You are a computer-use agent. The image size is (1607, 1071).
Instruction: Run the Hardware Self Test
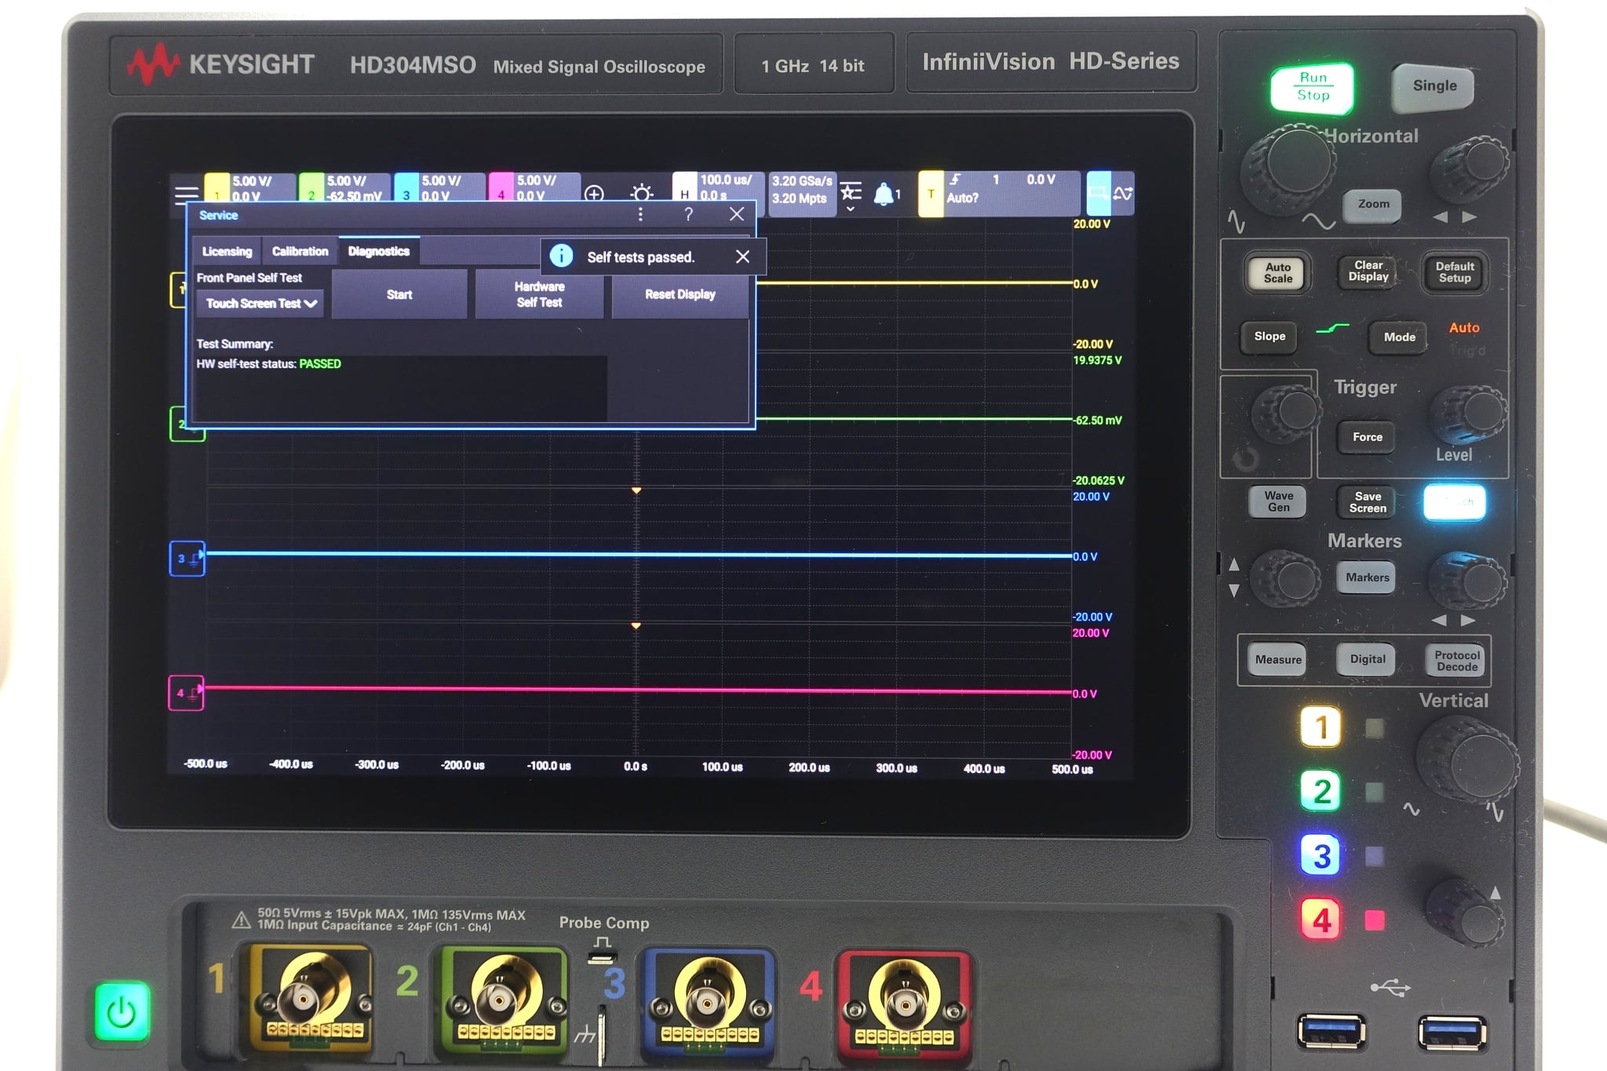click(x=539, y=294)
